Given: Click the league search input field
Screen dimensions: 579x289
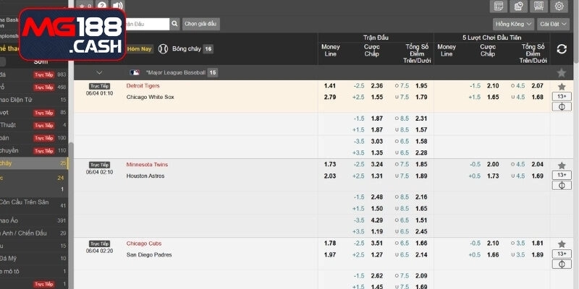Looking at the screenshot, I should 146,24.
